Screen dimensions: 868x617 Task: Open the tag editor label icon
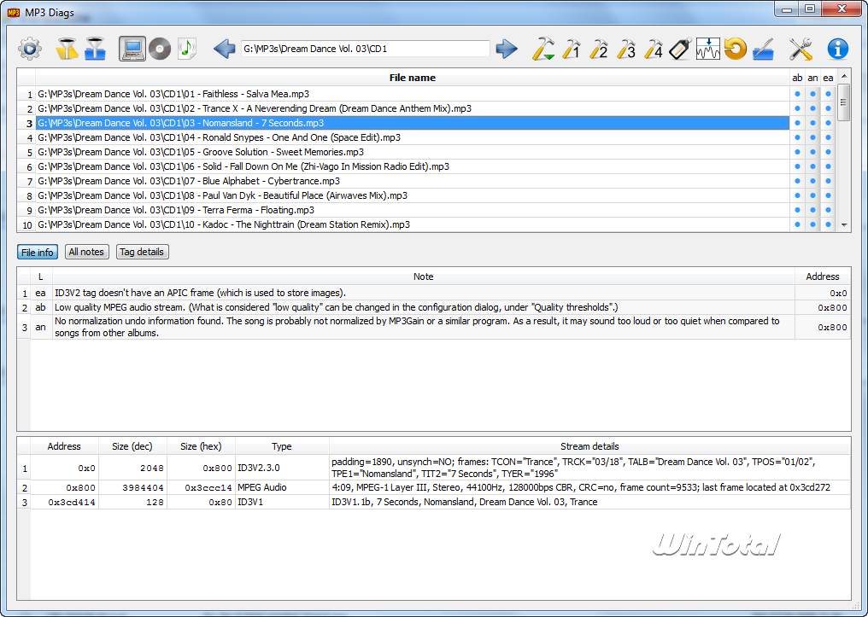(x=680, y=49)
